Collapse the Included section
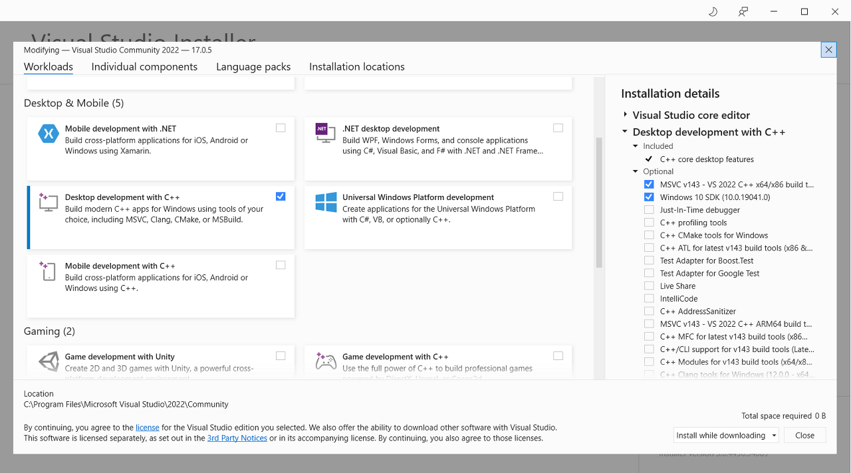 (636, 146)
